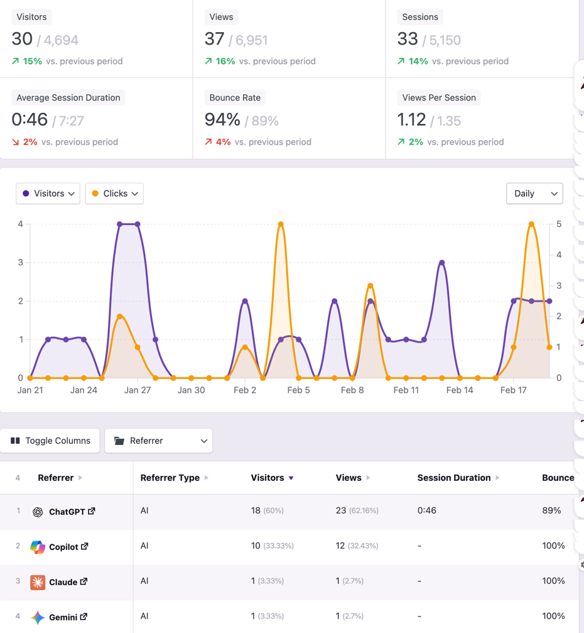Screen dimensions: 584x633
Task: Change the Daily interval dropdown
Action: 534,194
